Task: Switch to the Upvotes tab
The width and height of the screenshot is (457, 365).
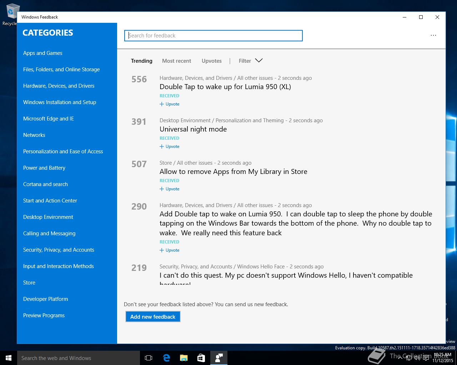Action: click(x=211, y=61)
